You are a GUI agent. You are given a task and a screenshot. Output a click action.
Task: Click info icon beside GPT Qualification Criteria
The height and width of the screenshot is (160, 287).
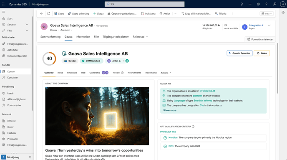(x=193, y=127)
